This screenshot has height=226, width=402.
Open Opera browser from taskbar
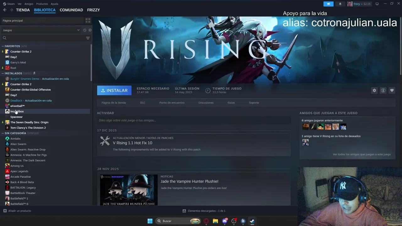coord(206,221)
